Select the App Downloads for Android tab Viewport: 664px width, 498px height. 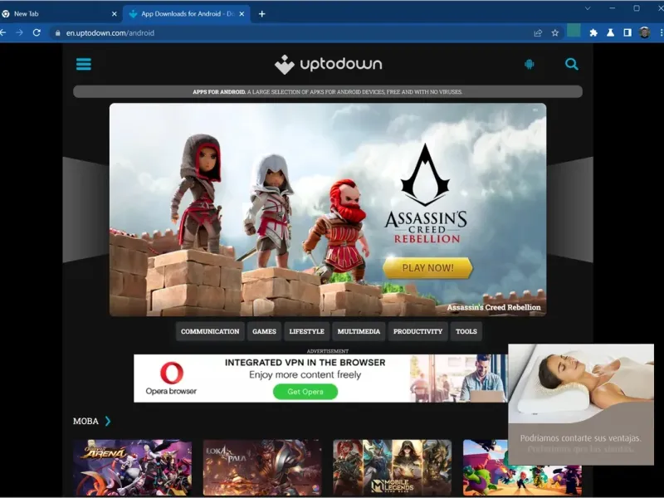(186, 14)
